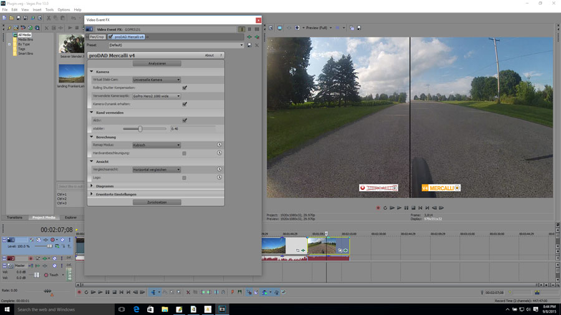This screenshot has height=315, width=561.
Task: Save the FX preset with disk icon
Action: click(249, 45)
